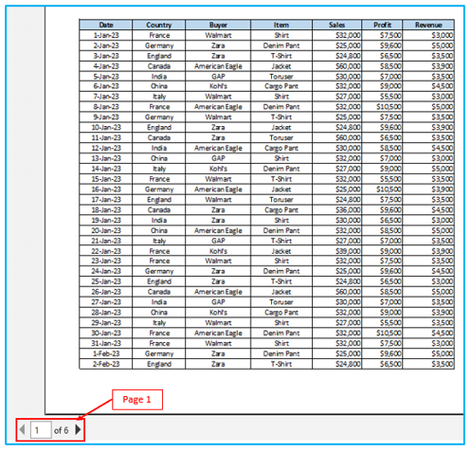The height and width of the screenshot is (451, 471).
Task: Select the Buyer column header
Action: click(218, 25)
